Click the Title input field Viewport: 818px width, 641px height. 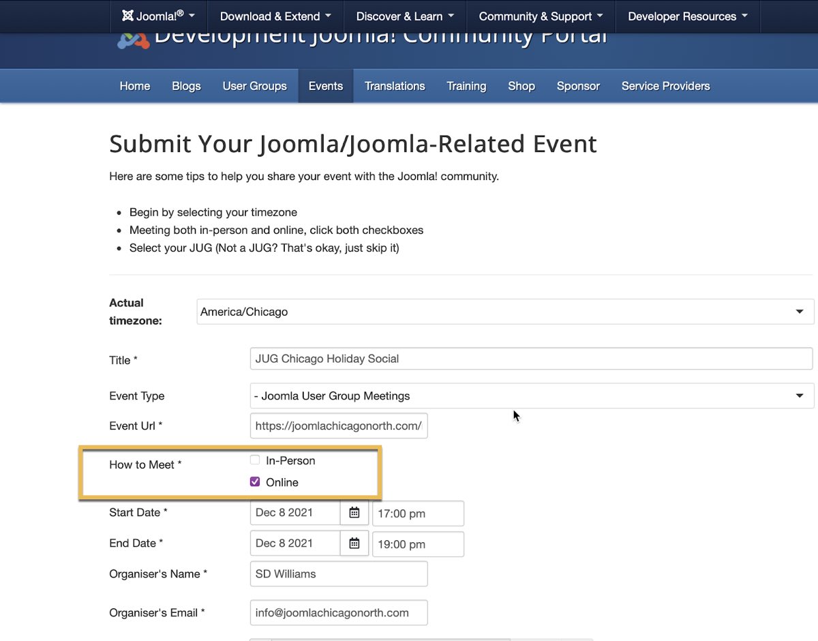[531, 359]
